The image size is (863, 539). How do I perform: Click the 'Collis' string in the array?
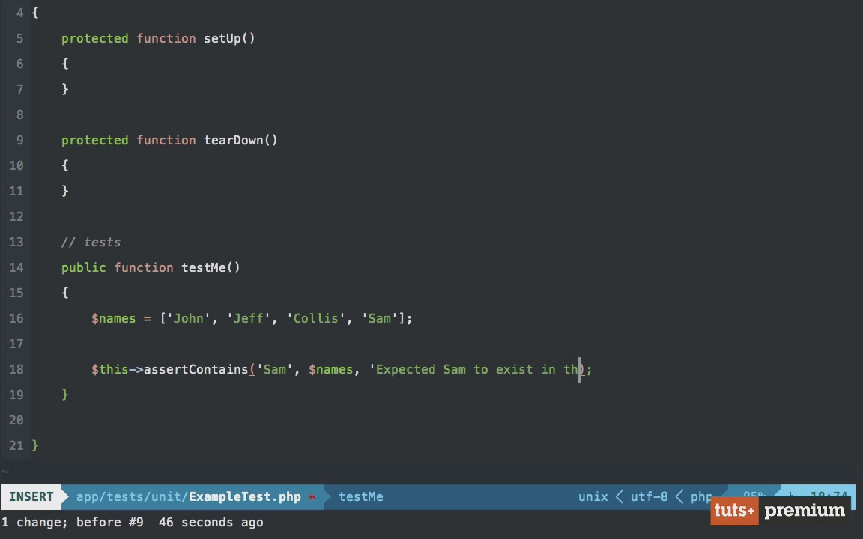click(x=315, y=318)
